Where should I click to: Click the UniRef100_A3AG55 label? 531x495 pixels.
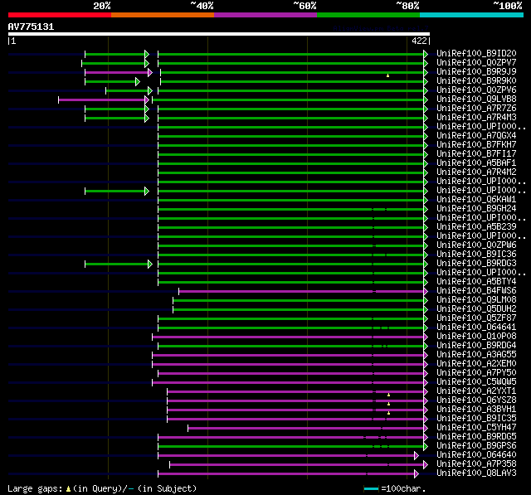pyautogui.click(x=476, y=355)
